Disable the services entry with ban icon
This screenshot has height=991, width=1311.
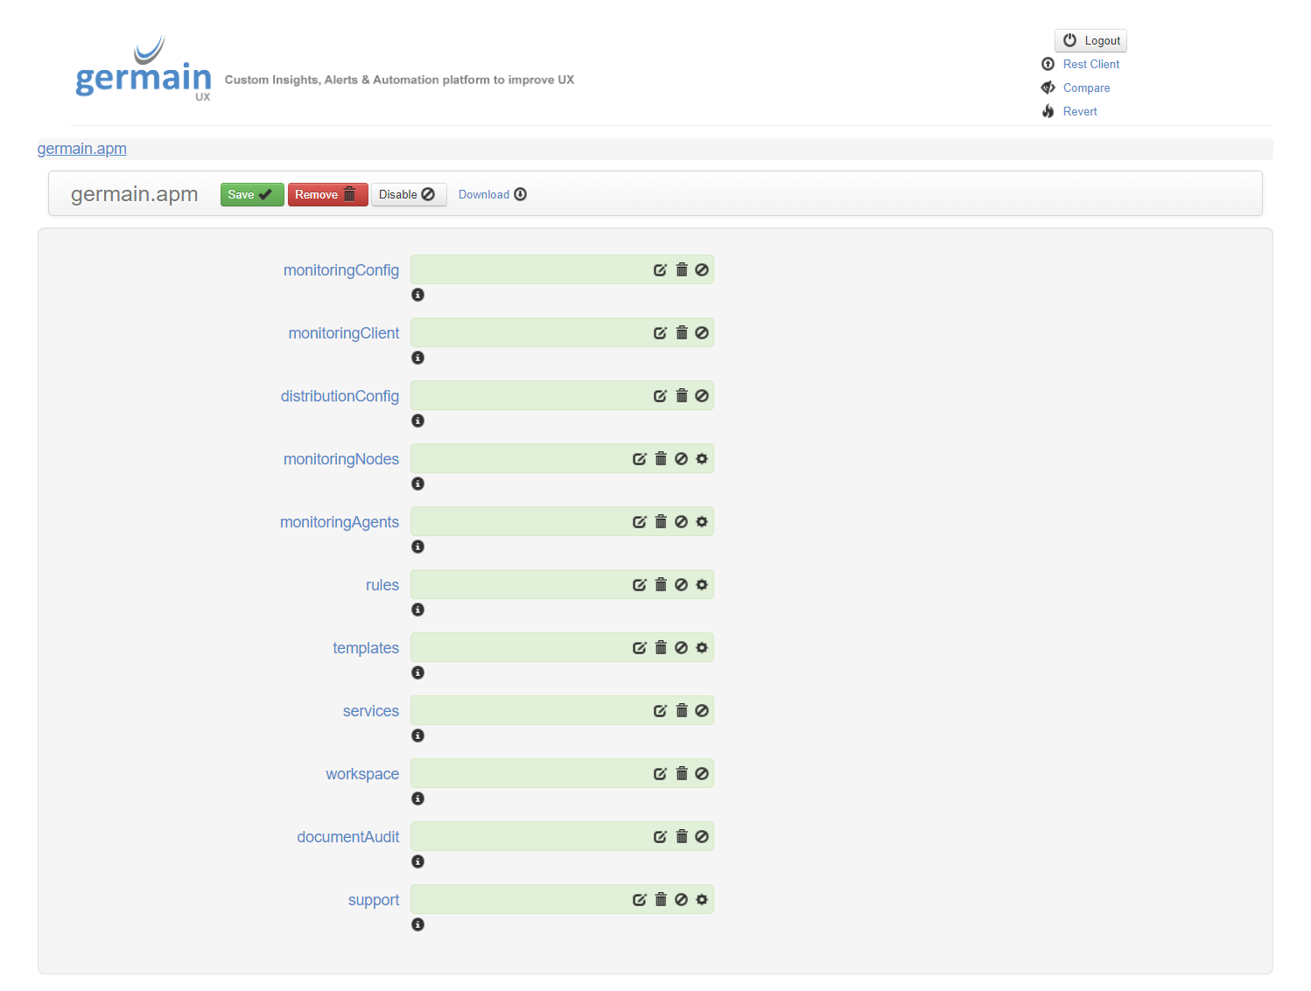tap(702, 711)
